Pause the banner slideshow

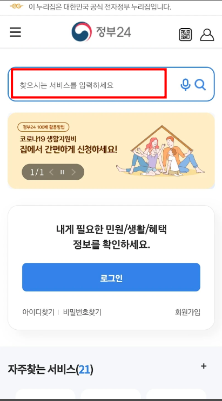point(62,172)
